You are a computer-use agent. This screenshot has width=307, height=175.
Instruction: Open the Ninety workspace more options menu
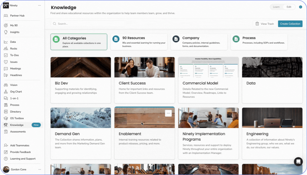(x=39, y=5)
